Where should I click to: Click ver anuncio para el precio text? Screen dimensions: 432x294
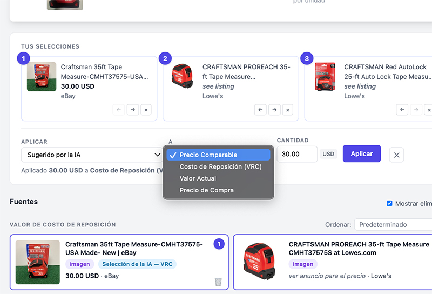point(327,276)
